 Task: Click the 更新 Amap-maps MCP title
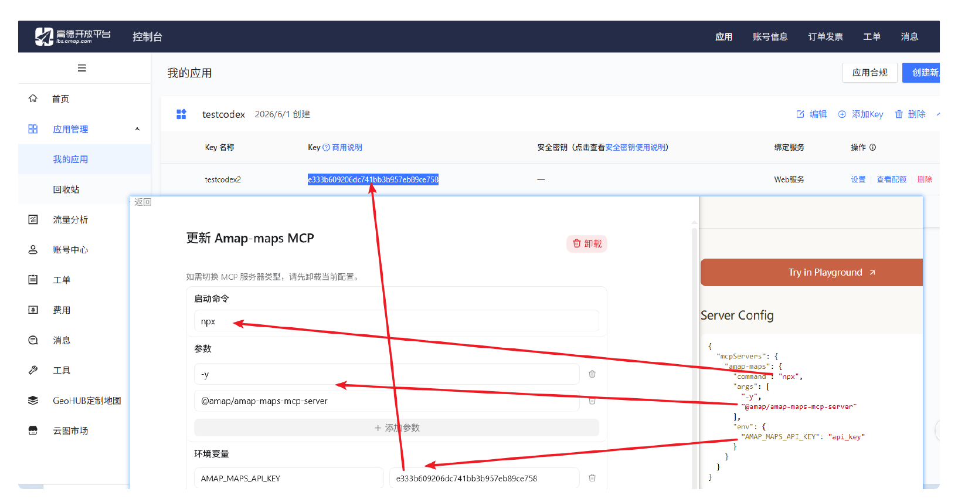point(250,238)
